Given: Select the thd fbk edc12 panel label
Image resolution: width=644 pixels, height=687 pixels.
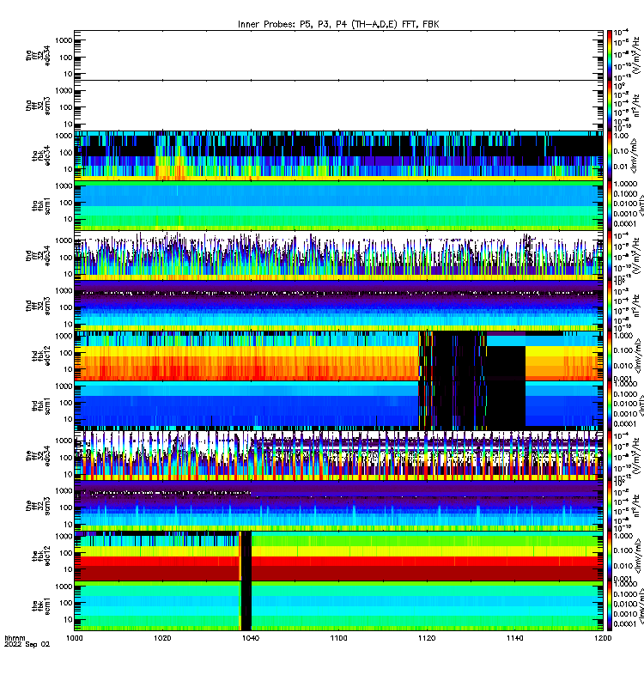Looking at the screenshot, I should (40, 356).
